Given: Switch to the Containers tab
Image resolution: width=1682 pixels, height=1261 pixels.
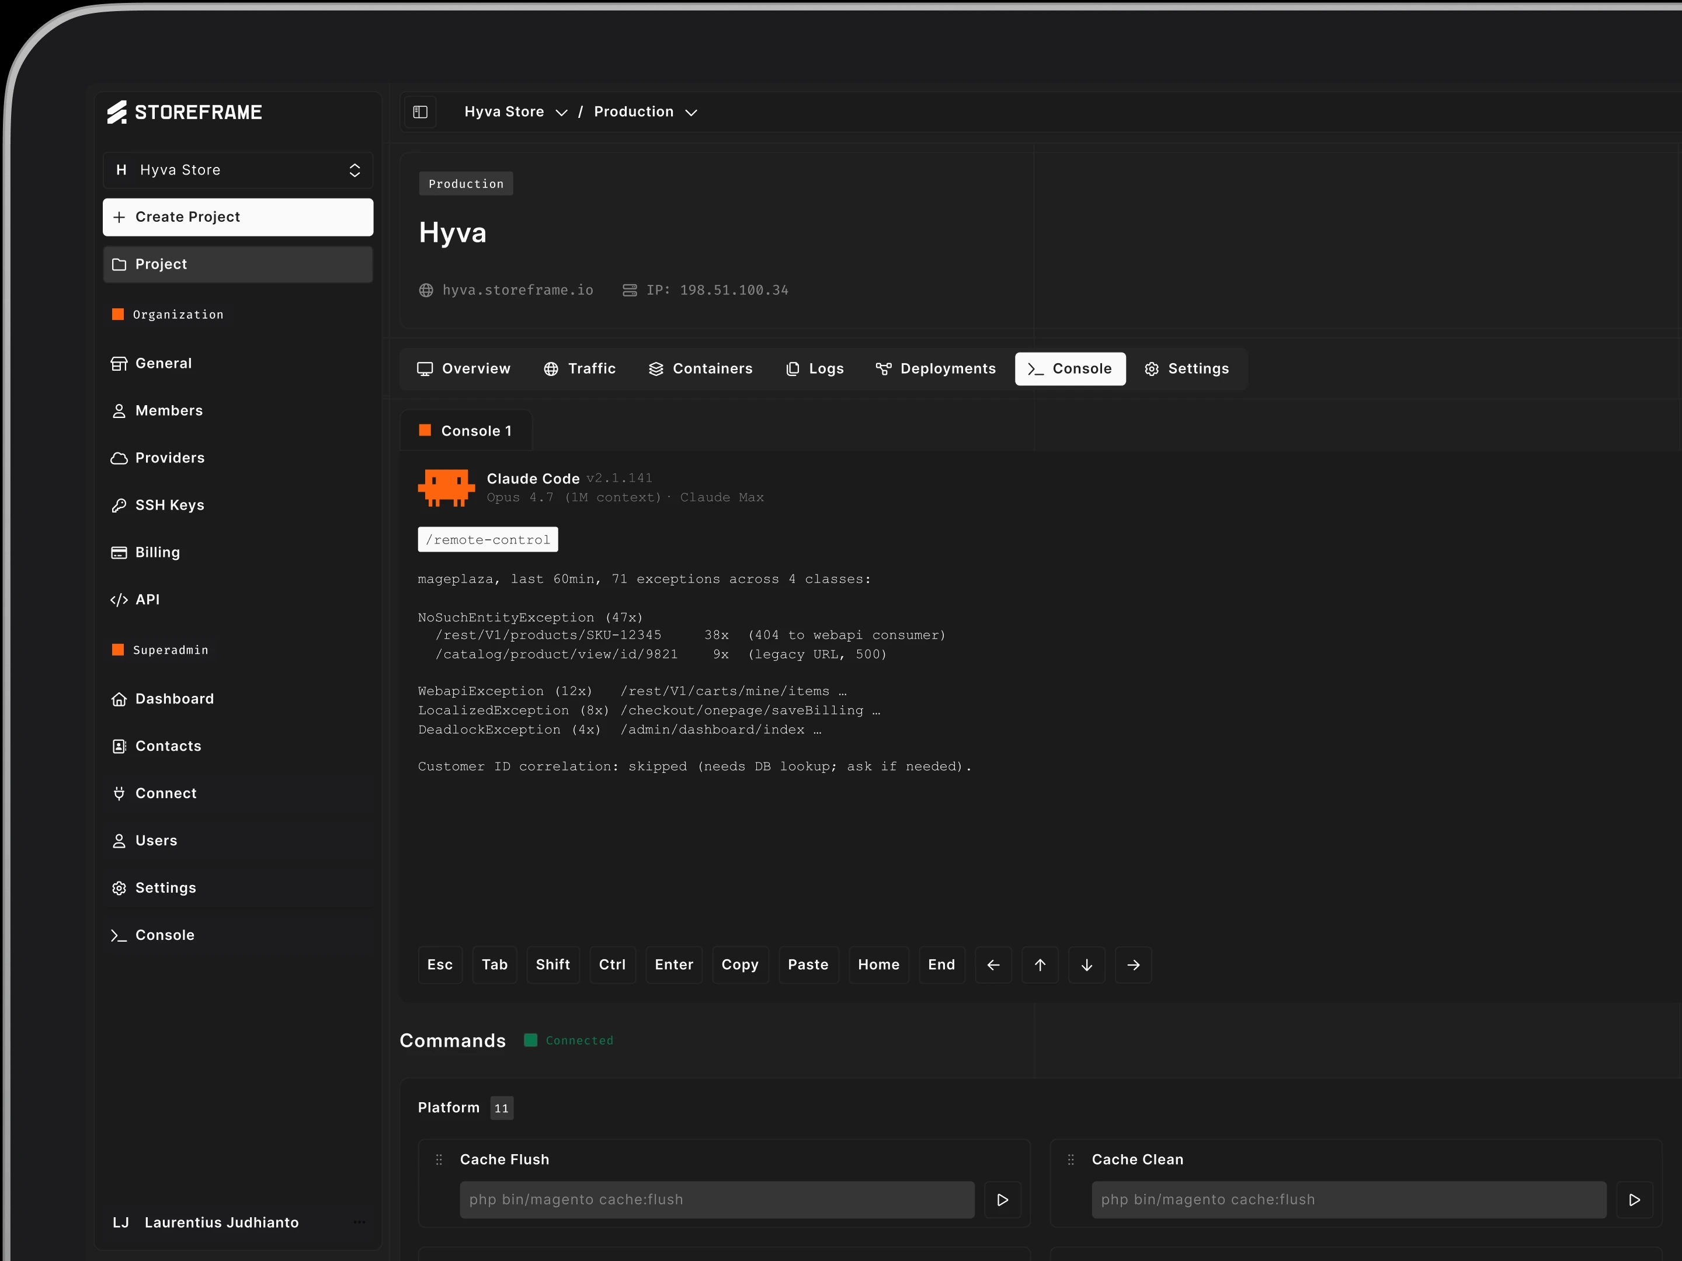Looking at the screenshot, I should 700,368.
